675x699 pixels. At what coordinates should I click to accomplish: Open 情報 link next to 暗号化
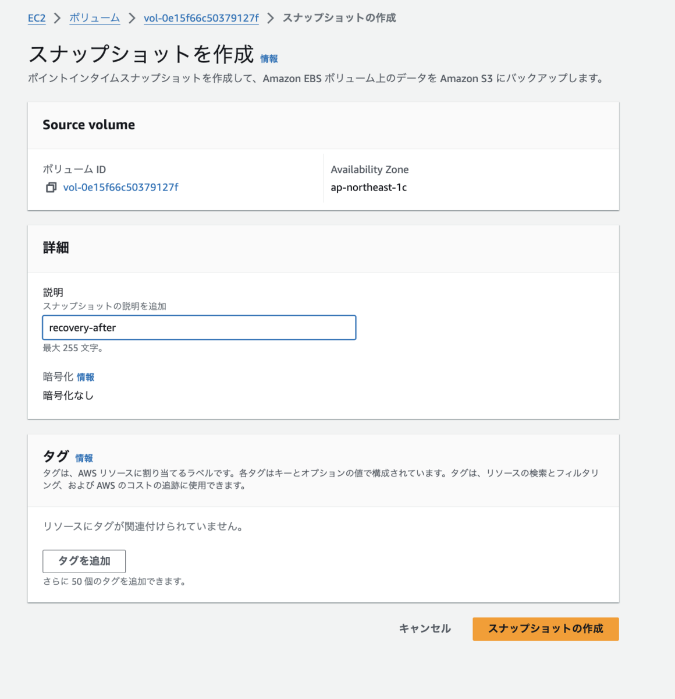tap(86, 377)
